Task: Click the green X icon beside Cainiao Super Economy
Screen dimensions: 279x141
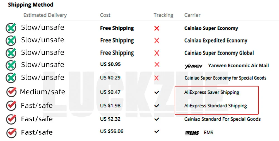Action: pyautogui.click(x=11, y=28)
